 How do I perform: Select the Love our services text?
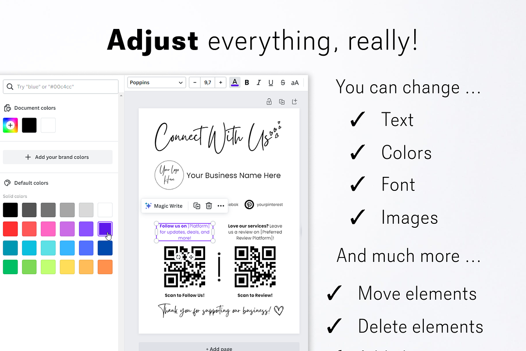[255, 232]
